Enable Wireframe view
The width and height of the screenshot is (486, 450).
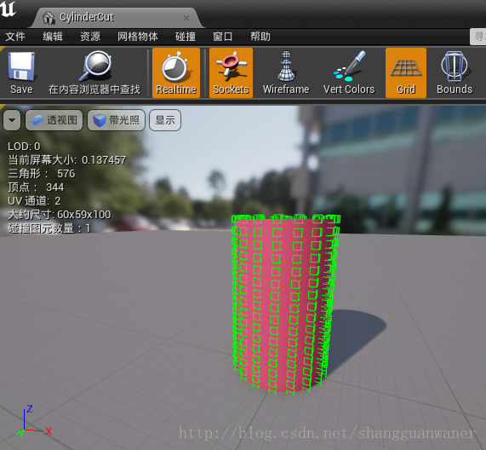click(x=286, y=73)
